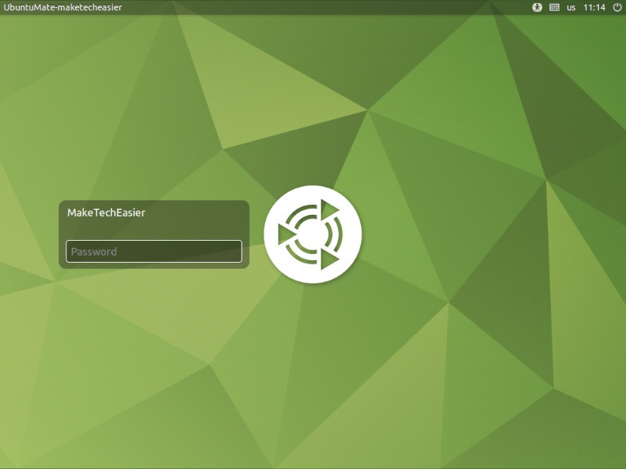Click the white Ubuntu MATE logo
The height and width of the screenshot is (469, 626).
(x=313, y=234)
